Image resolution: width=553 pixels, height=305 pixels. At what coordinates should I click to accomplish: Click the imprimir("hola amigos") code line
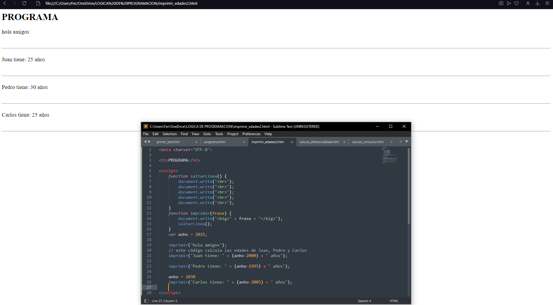click(197, 245)
